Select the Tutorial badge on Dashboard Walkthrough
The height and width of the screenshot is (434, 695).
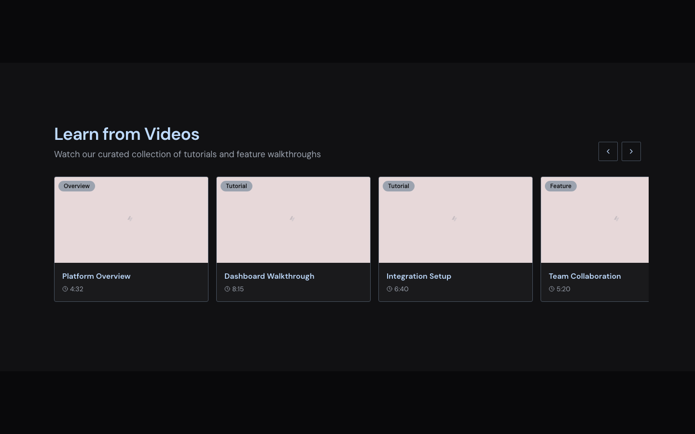[x=236, y=186]
